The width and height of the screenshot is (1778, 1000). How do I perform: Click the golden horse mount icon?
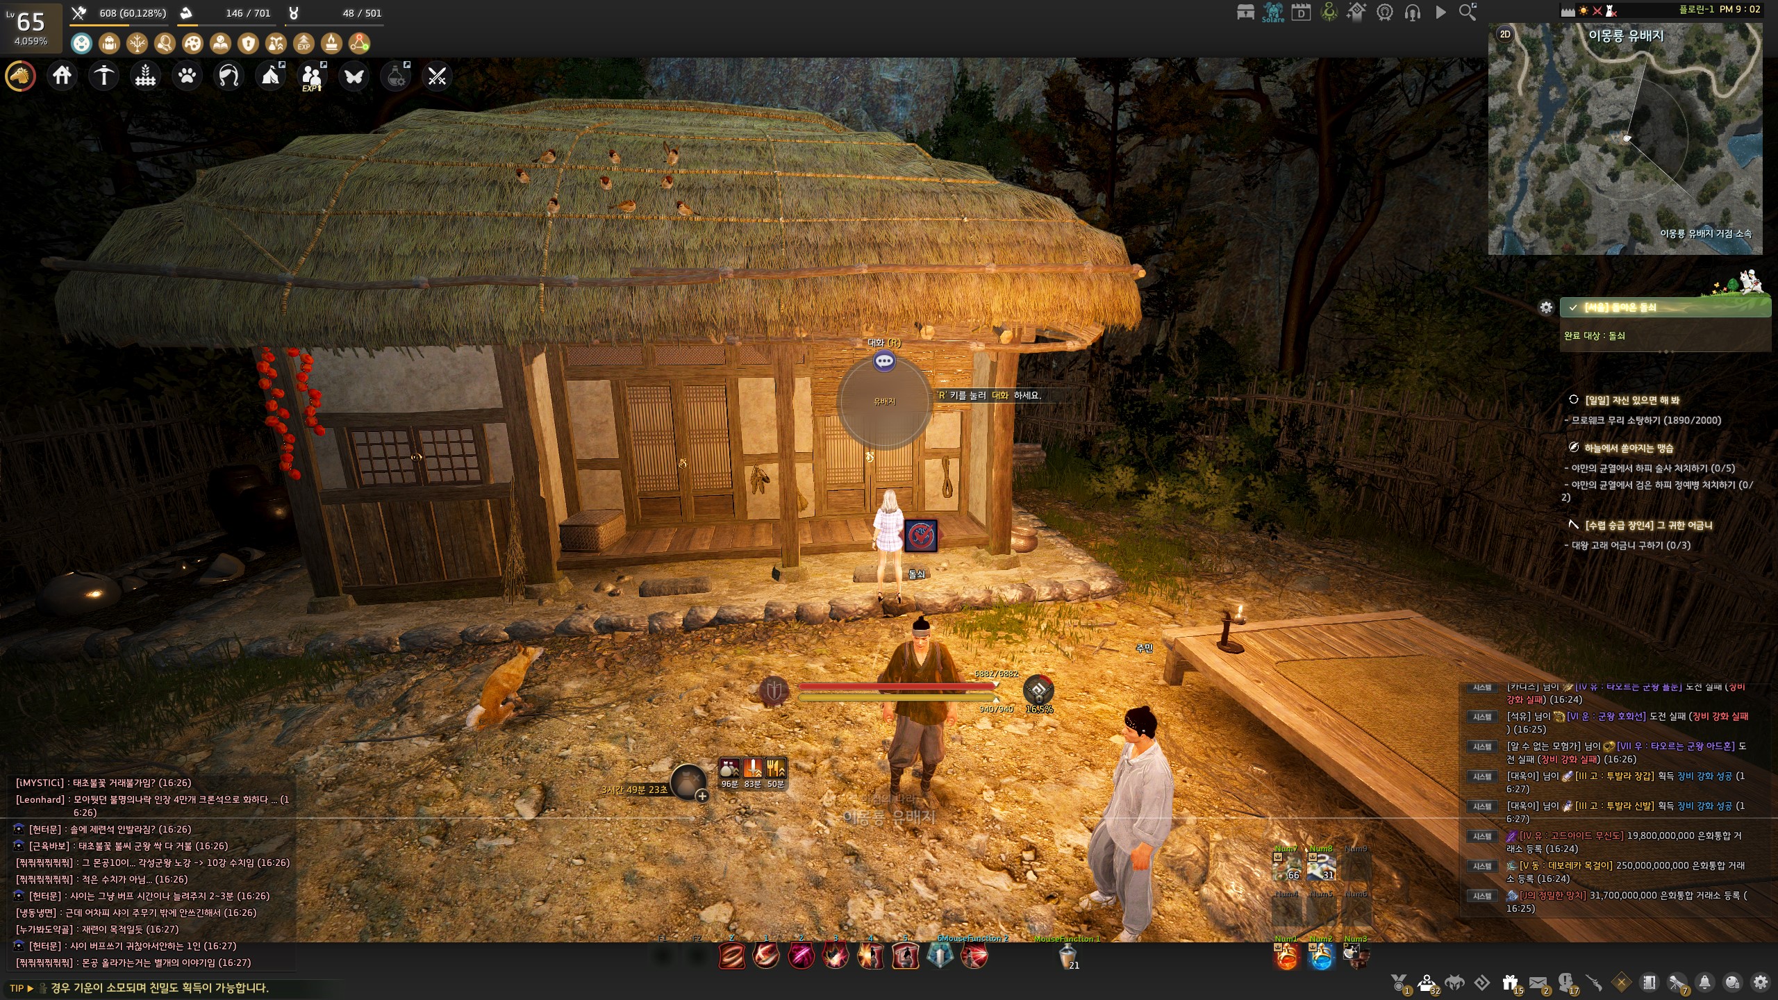20,76
